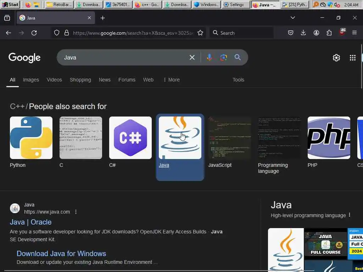Start Google voice search with microphone
This screenshot has height=272, width=363.
point(209,57)
